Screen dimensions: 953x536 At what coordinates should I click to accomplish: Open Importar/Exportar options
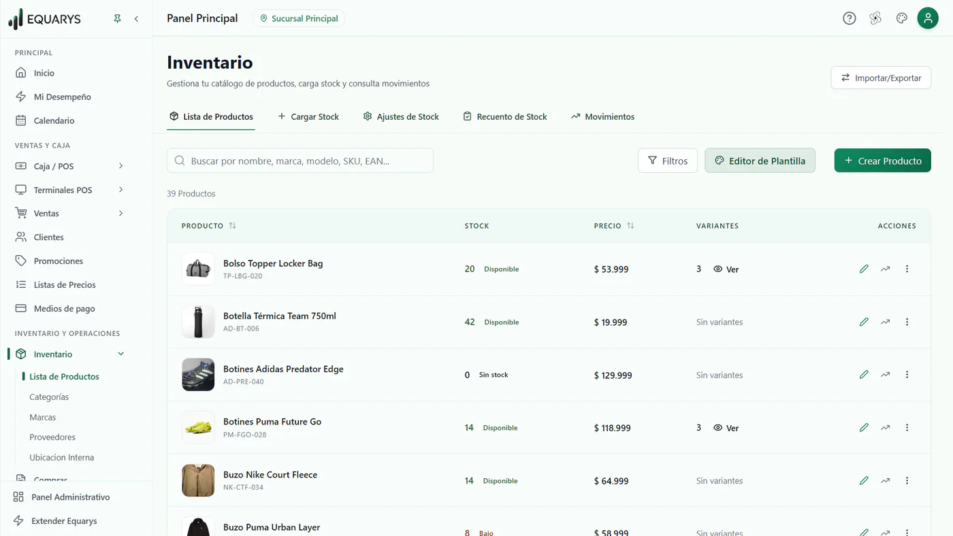(x=881, y=78)
